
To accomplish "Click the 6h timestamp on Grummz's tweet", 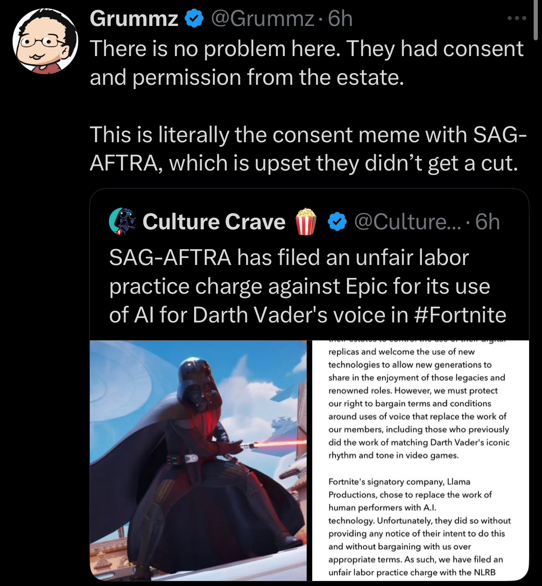I will pyautogui.click(x=340, y=19).
